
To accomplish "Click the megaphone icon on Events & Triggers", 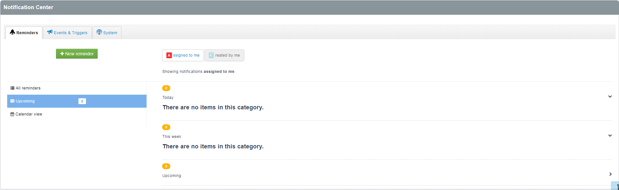I will 50,32.
